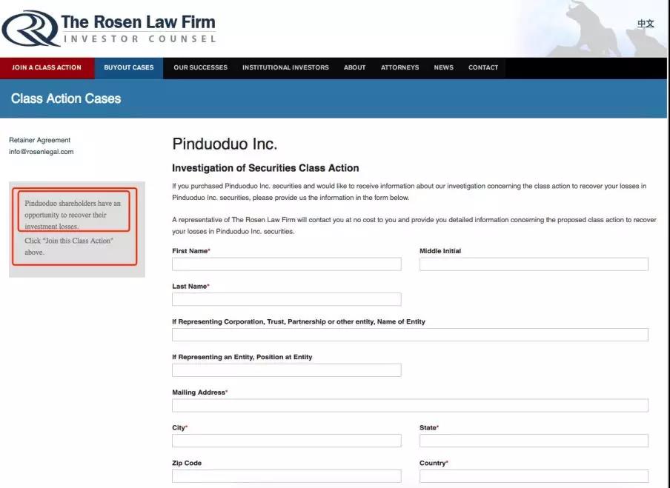Open Join a Class Action menu
Viewport: 670px width, 488px height.
[47, 67]
